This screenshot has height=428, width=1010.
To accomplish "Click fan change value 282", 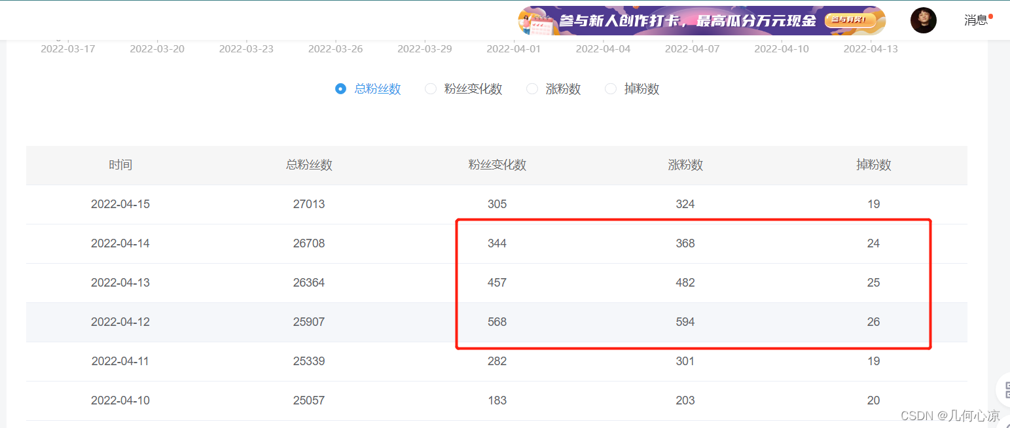I will pos(497,361).
